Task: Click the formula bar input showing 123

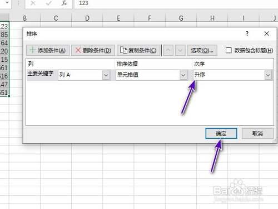Action: pos(176,3)
